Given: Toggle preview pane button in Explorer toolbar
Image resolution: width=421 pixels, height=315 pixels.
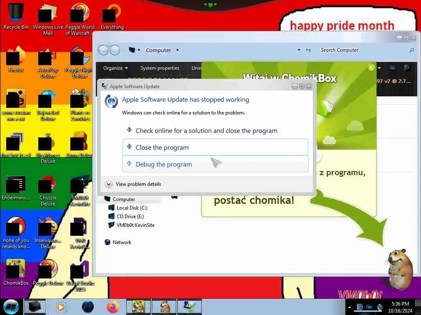Looking at the screenshot, I should coord(393,68).
